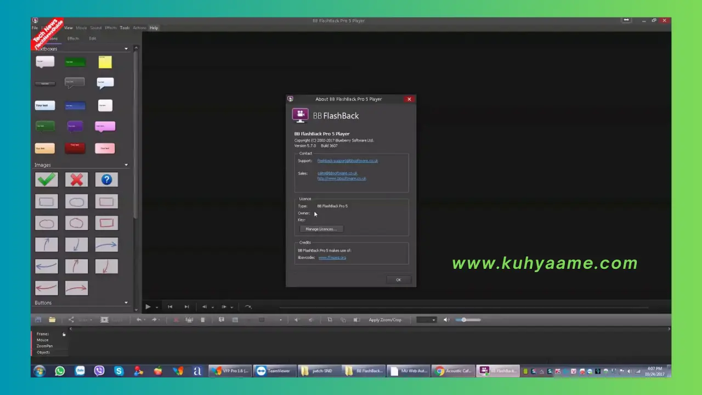702x395 pixels.
Task: Click the Undo arrow
Action: coord(139,320)
